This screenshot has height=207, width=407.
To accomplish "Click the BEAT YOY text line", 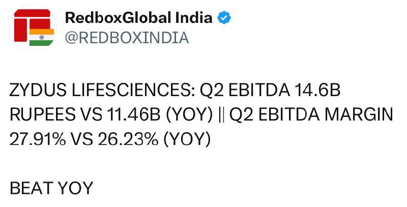I will 51,188.
